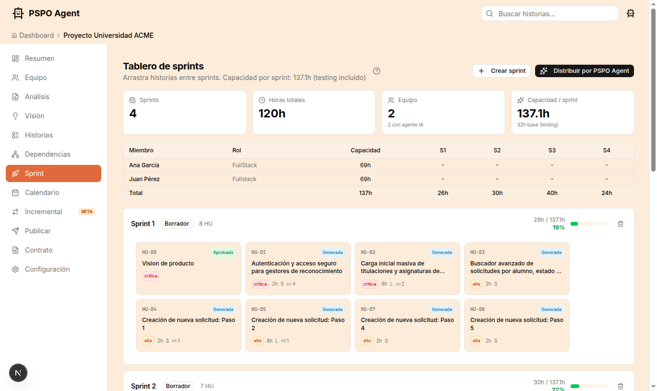Click Distribuir por PSPO Agent
The image size is (657, 391).
(584, 70)
